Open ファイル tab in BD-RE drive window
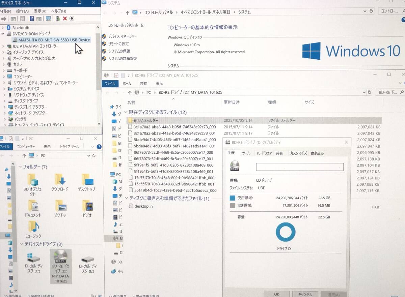 (x=110, y=84)
